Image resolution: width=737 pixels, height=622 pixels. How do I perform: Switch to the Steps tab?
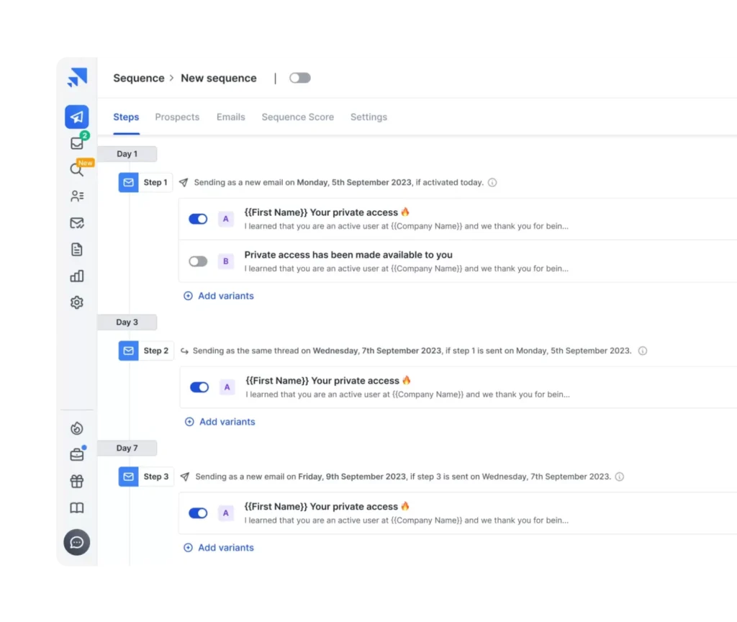(x=126, y=117)
